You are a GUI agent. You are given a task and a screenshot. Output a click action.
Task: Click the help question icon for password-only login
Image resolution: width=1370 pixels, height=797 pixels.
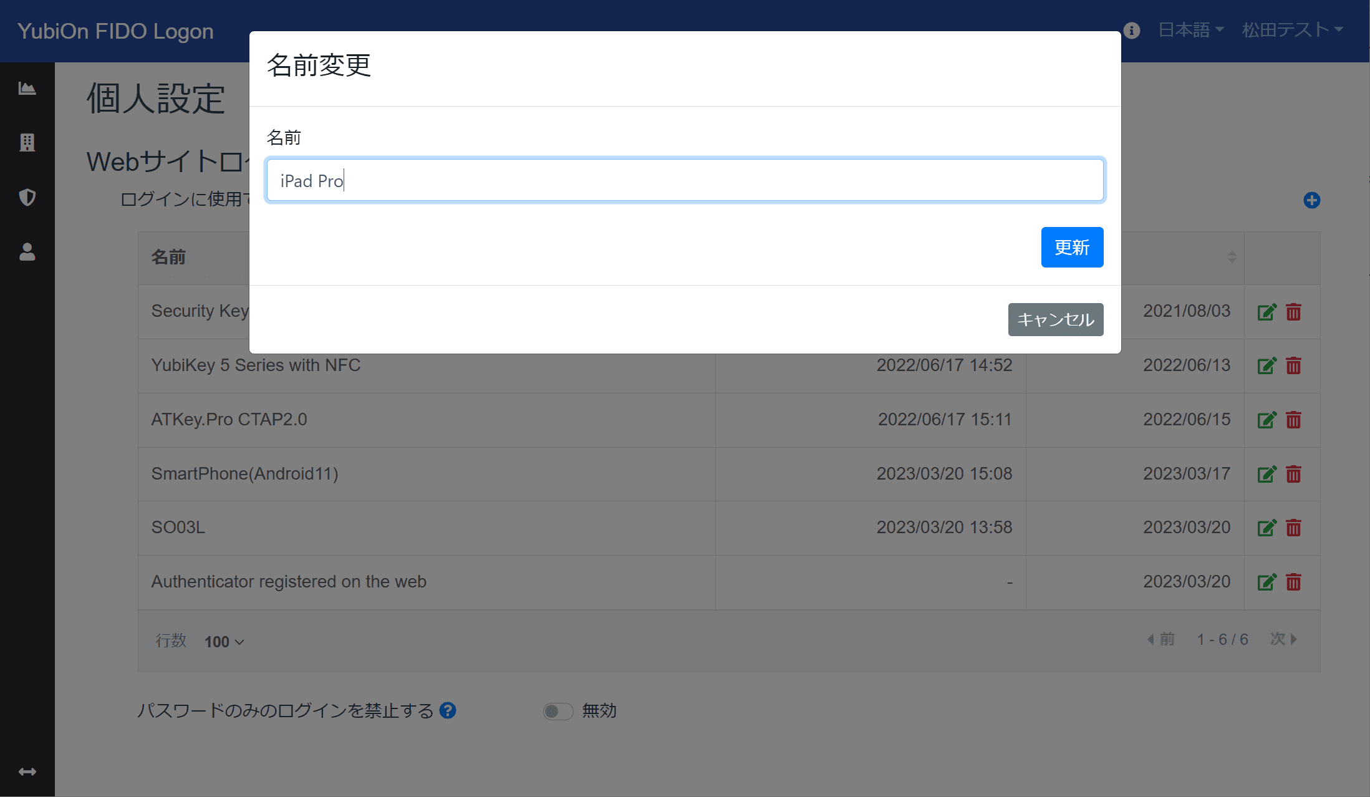tap(448, 710)
